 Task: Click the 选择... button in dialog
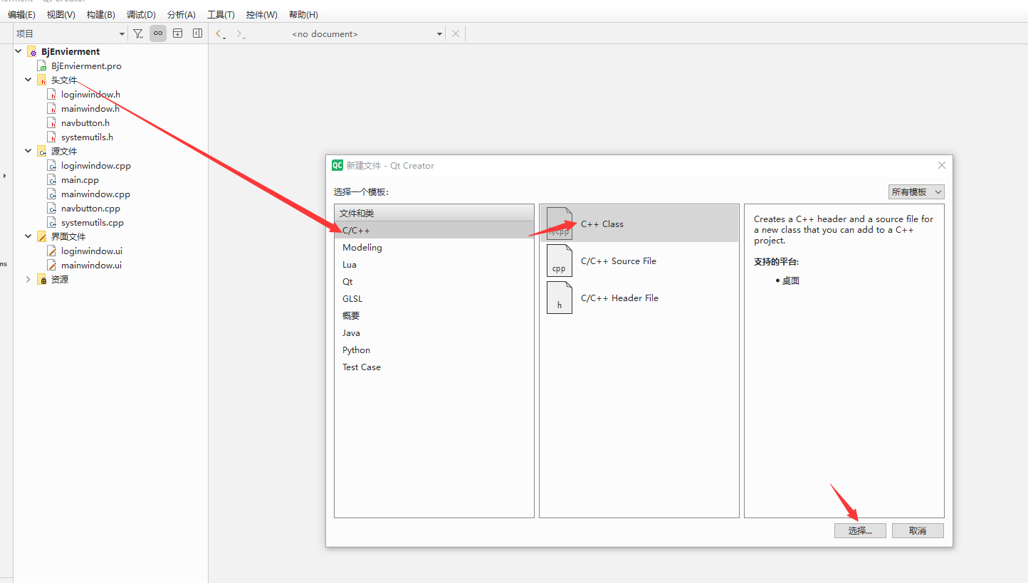click(860, 530)
